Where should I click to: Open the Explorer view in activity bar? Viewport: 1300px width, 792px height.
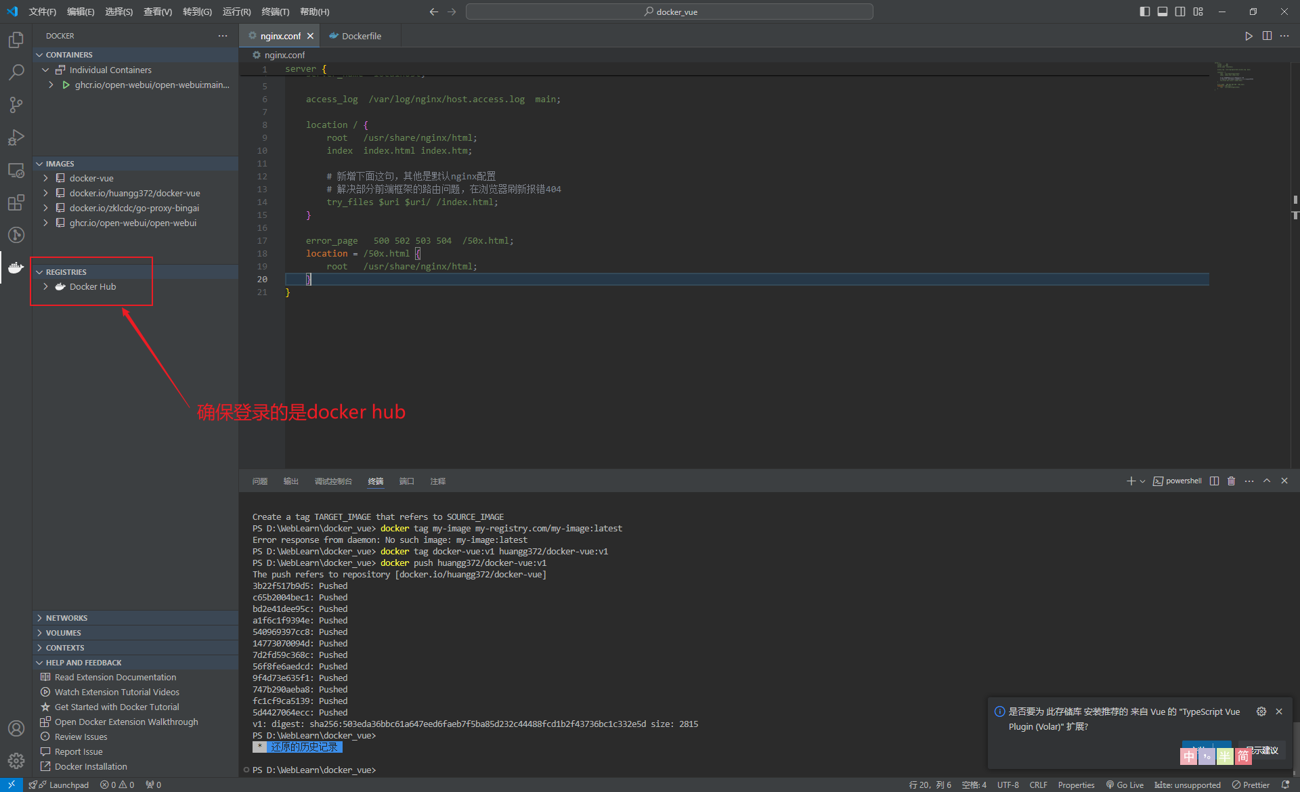tap(16, 40)
